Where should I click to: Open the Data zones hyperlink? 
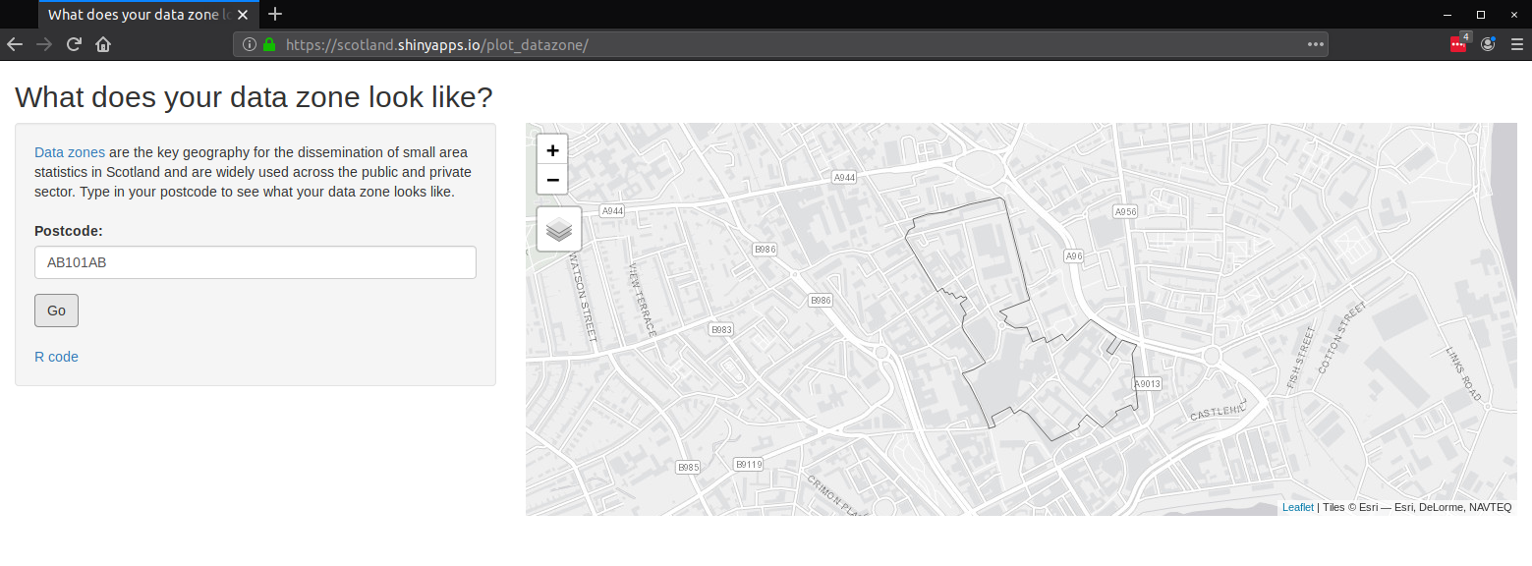(x=69, y=152)
